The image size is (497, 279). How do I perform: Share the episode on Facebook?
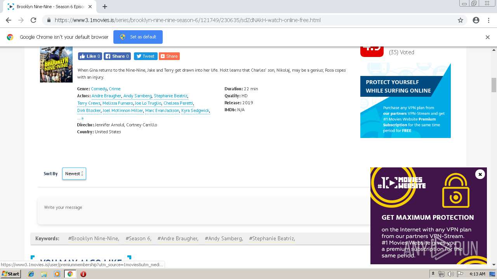click(117, 56)
